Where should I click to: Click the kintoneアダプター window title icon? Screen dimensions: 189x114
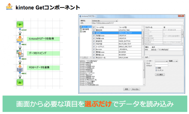(x=80, y=16)
